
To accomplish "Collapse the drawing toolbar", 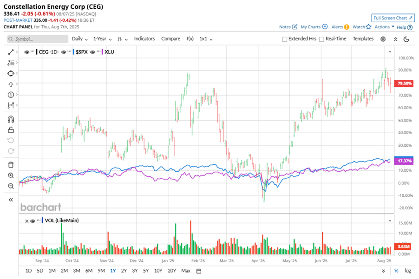I will (x=11, y=200).
